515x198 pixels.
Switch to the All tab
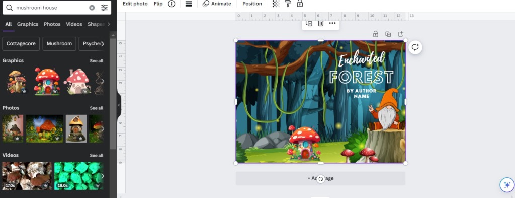8,24
